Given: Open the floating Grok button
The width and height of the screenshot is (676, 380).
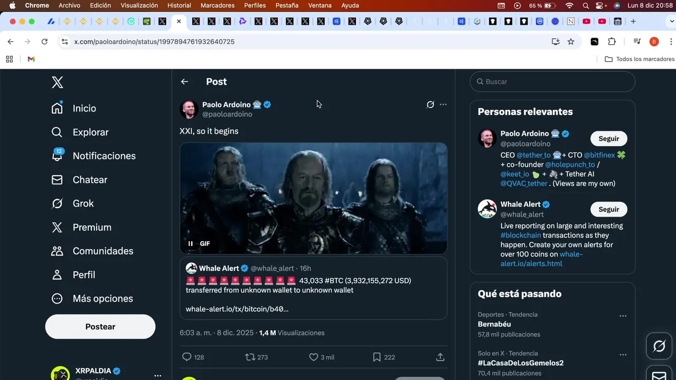Looking at the screenshot, I should click(x=659, y=346).
